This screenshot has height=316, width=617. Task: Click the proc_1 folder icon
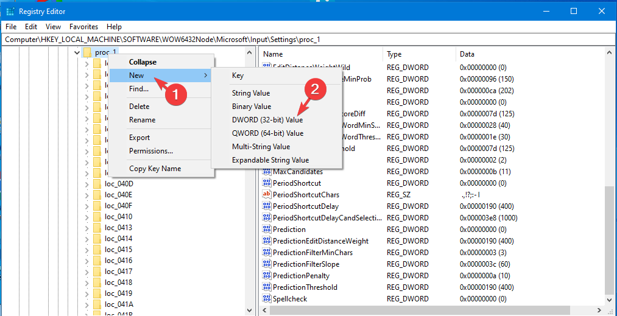87,52
